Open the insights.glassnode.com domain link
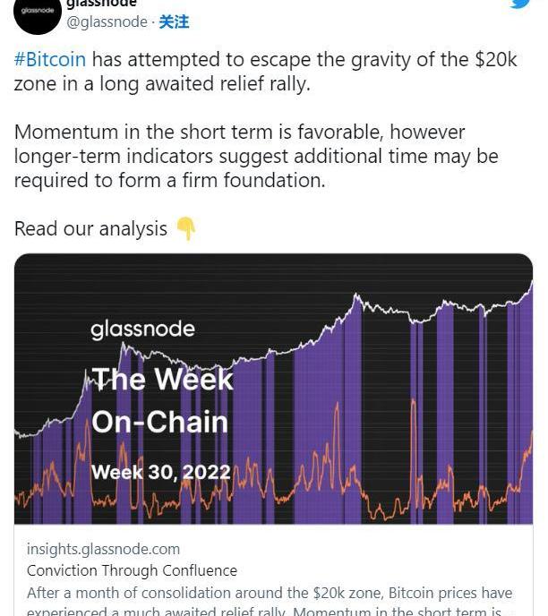Image resolution: width=548 pixels, height=616 pixels. 103,549
